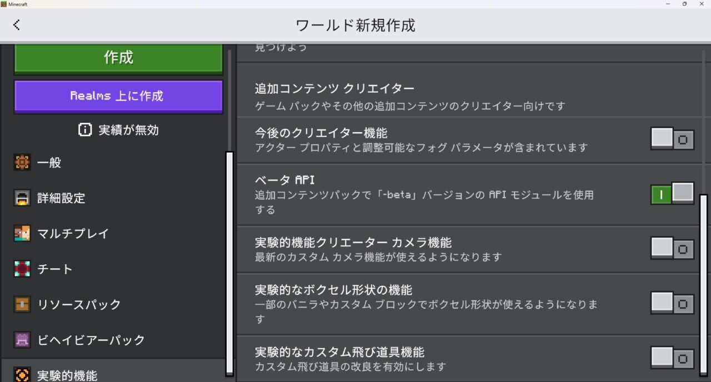This screenshot has width=711, height=382.
Task: Click the 今後のクリエイター機能 label
Action: tap(321, 133)
